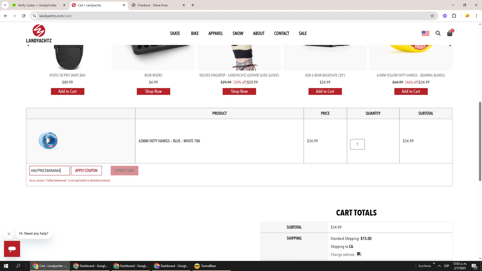The image size is (482, 271).
Task: Click the change address shipping truck icon
Action: coord(359,254)
